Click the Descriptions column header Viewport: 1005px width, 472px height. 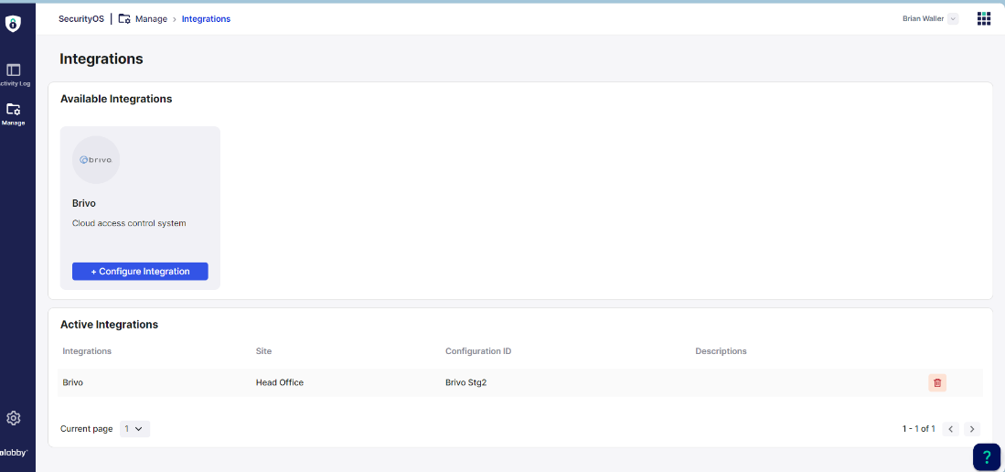click(722, 351)
